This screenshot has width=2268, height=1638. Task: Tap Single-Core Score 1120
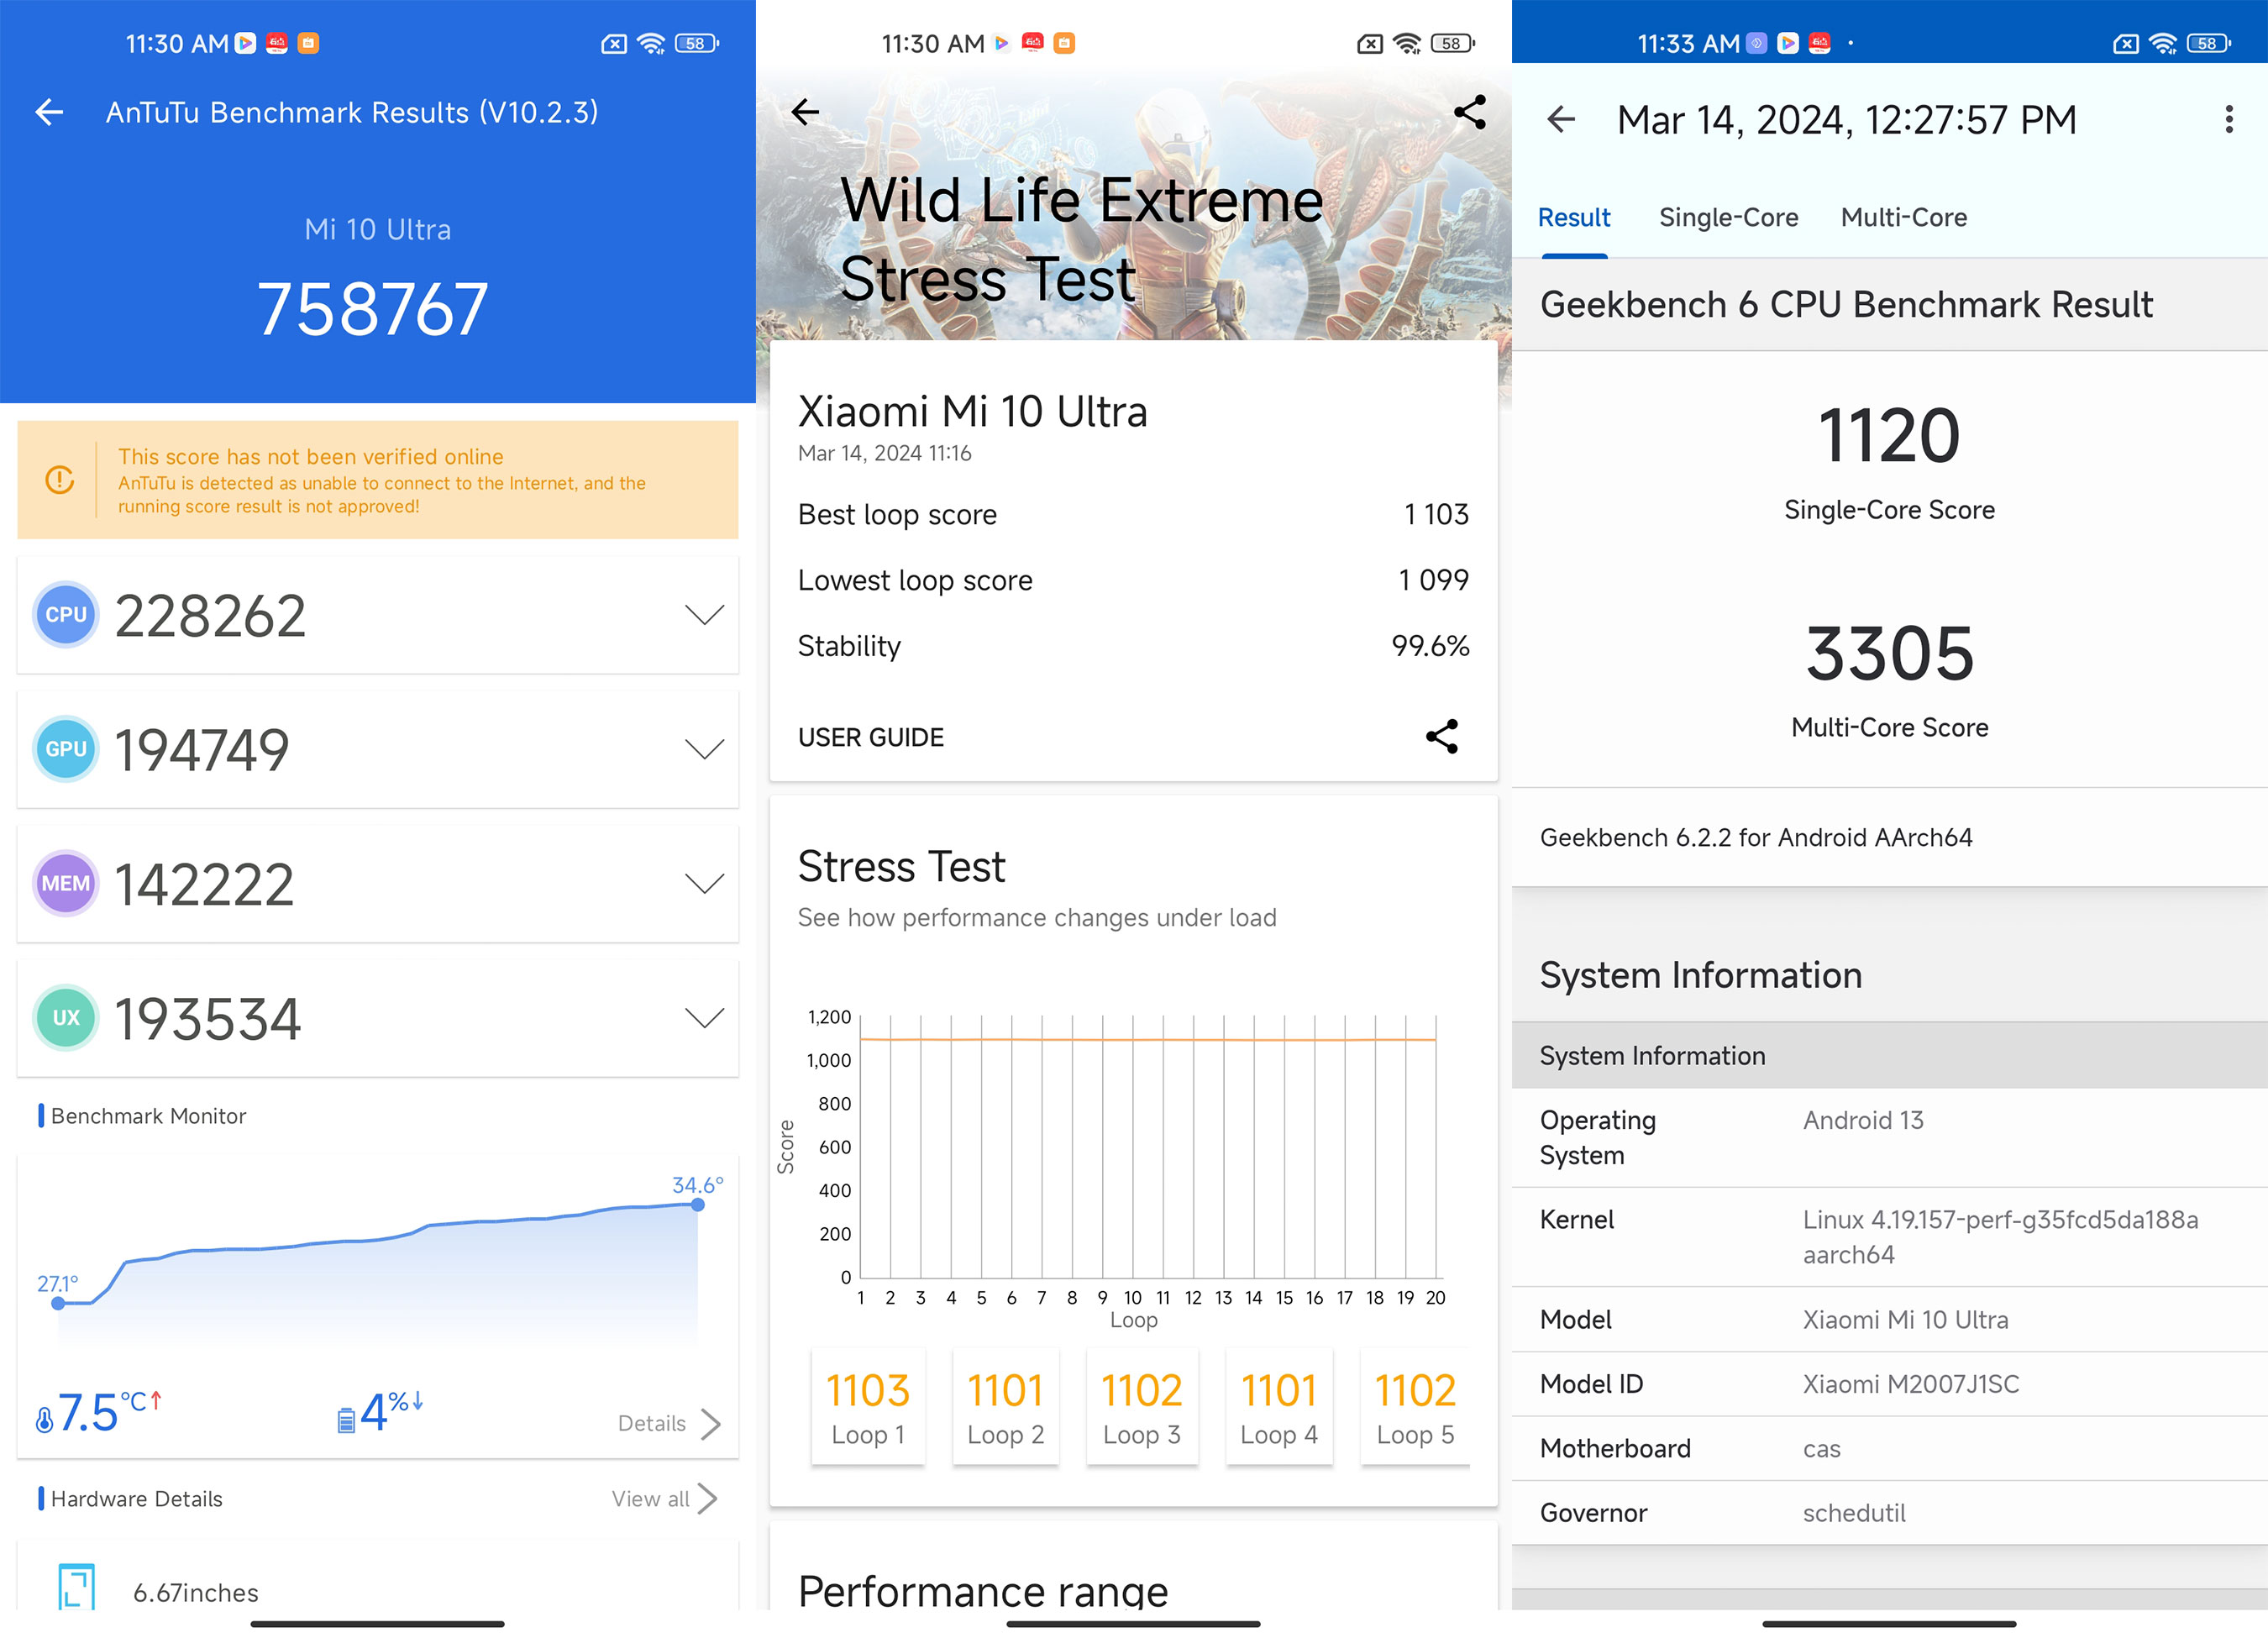[x=1889, y=463]
